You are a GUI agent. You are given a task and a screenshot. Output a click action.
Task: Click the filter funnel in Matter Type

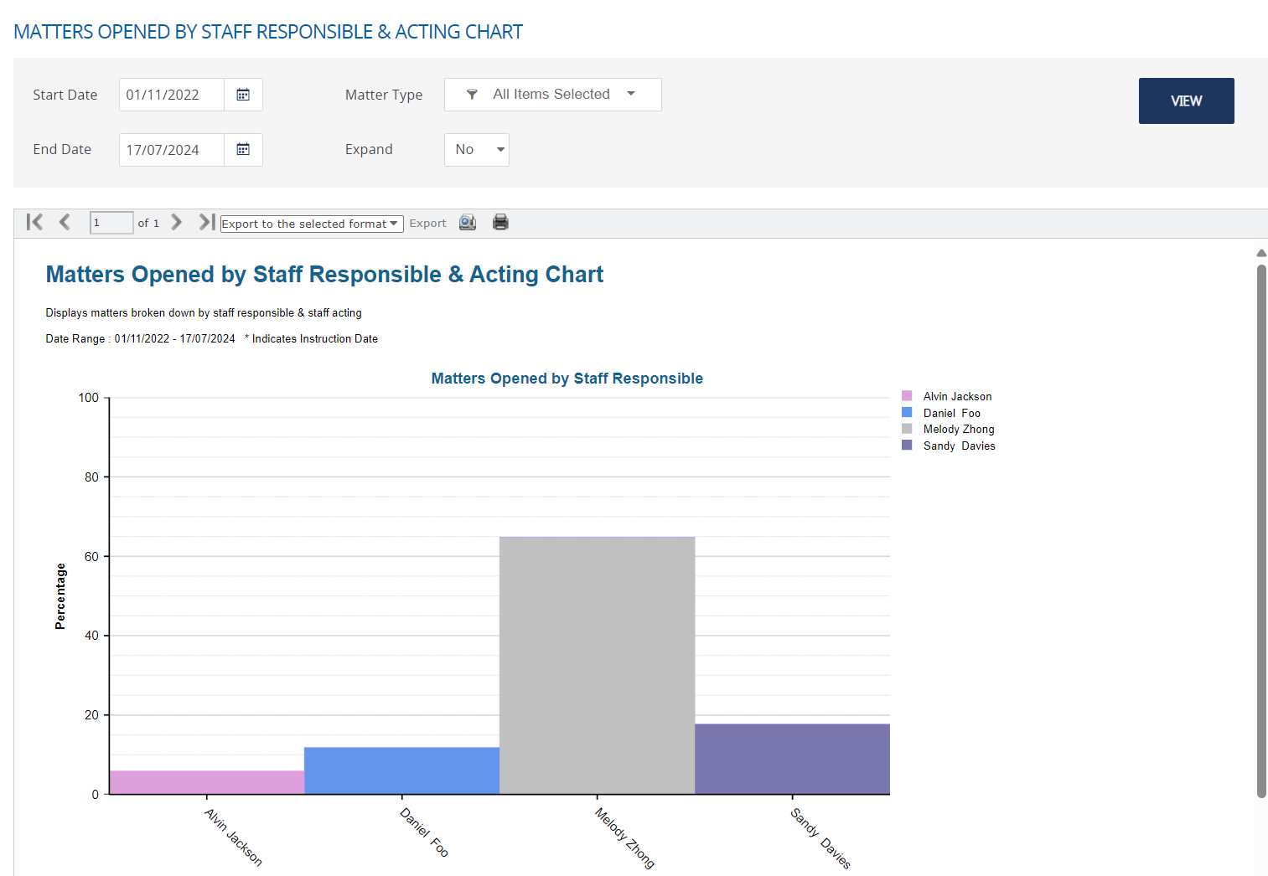tap(472, 94)
